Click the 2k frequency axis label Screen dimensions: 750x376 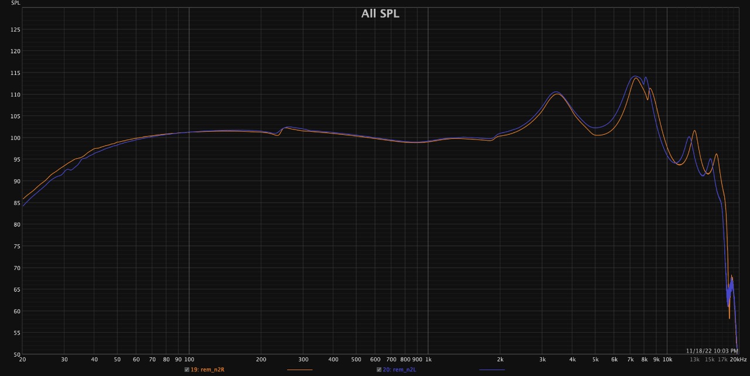(500, 360)
